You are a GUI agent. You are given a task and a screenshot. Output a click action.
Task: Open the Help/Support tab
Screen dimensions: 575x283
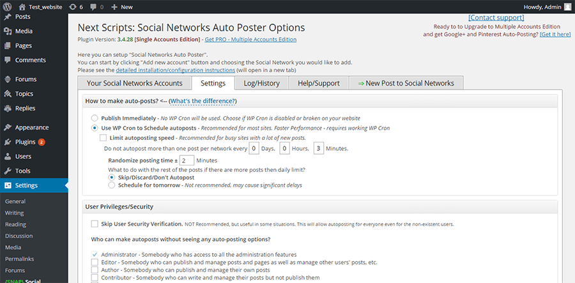(x=319, y=83)
